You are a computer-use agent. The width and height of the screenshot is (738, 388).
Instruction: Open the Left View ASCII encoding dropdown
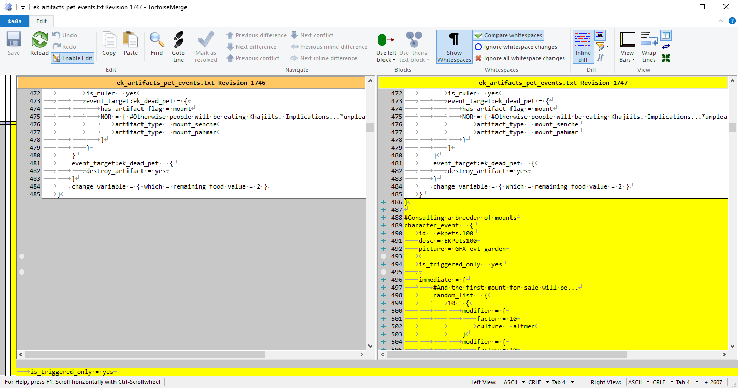point(513,382)
